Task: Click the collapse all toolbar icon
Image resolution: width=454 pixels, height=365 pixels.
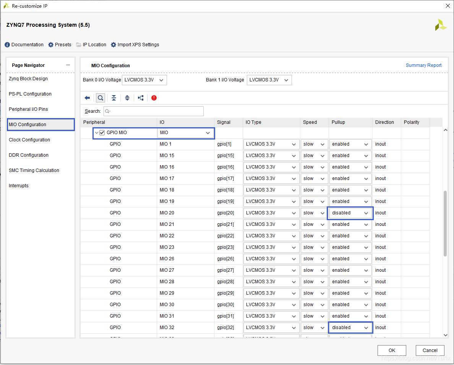Action: tap(114, 98)
